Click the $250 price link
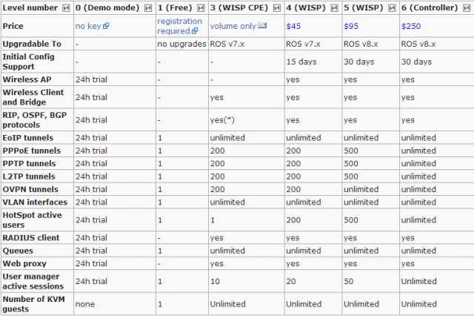The width and height of the screenshot is (474, 316). click(411, 26)
